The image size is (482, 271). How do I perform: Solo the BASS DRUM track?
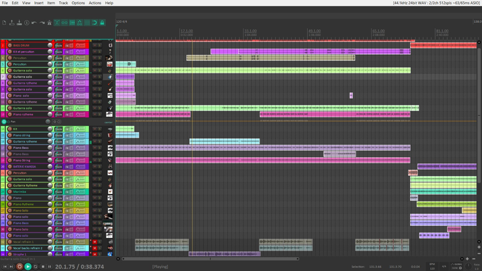[99, 45]
